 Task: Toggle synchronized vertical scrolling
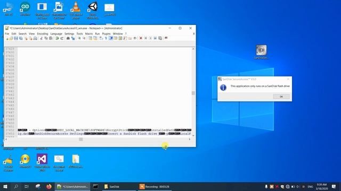(90, 38)
